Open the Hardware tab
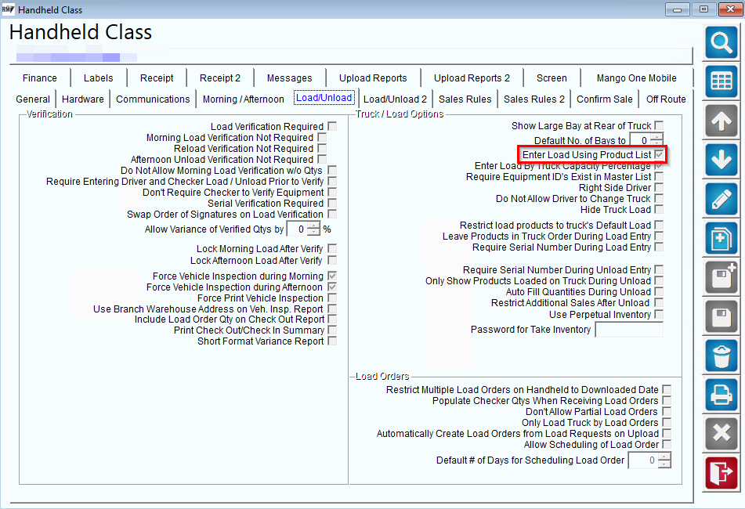Viewport: 745px width, 509px height. 83,99
